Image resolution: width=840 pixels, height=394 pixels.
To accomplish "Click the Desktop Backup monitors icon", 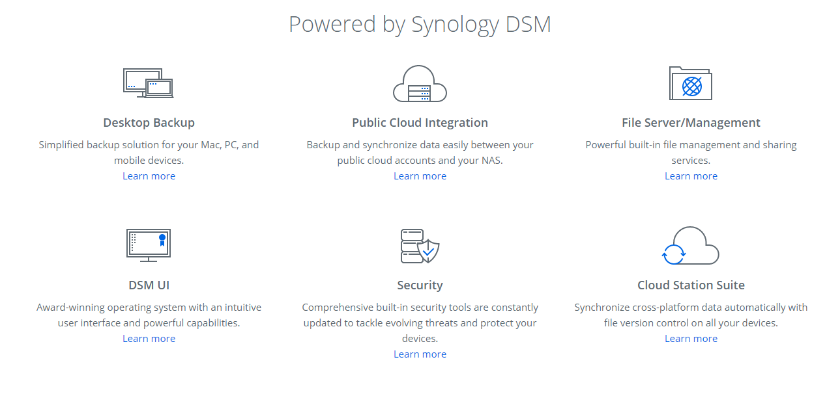I will (149, 83).
